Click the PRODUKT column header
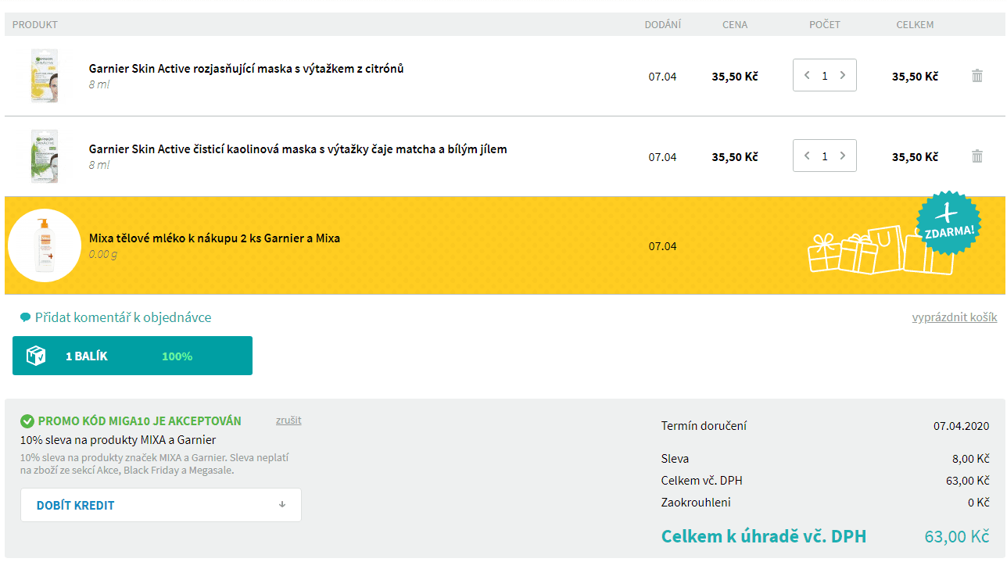1007x562 pixels. 35,24
